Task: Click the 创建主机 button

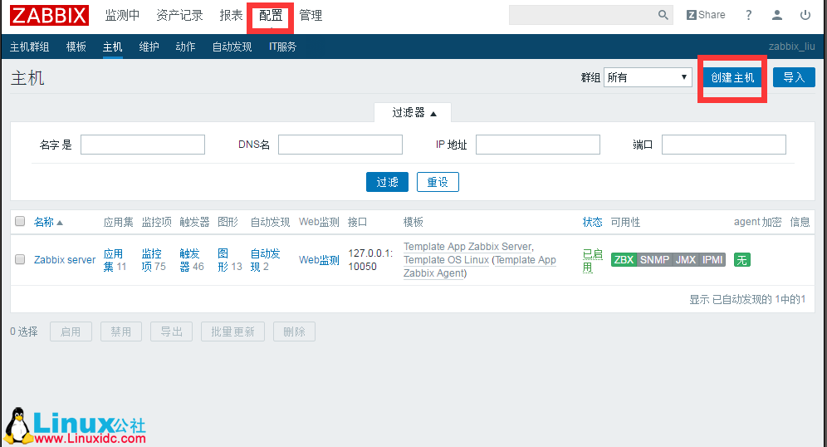Action: tap(732, 77)
